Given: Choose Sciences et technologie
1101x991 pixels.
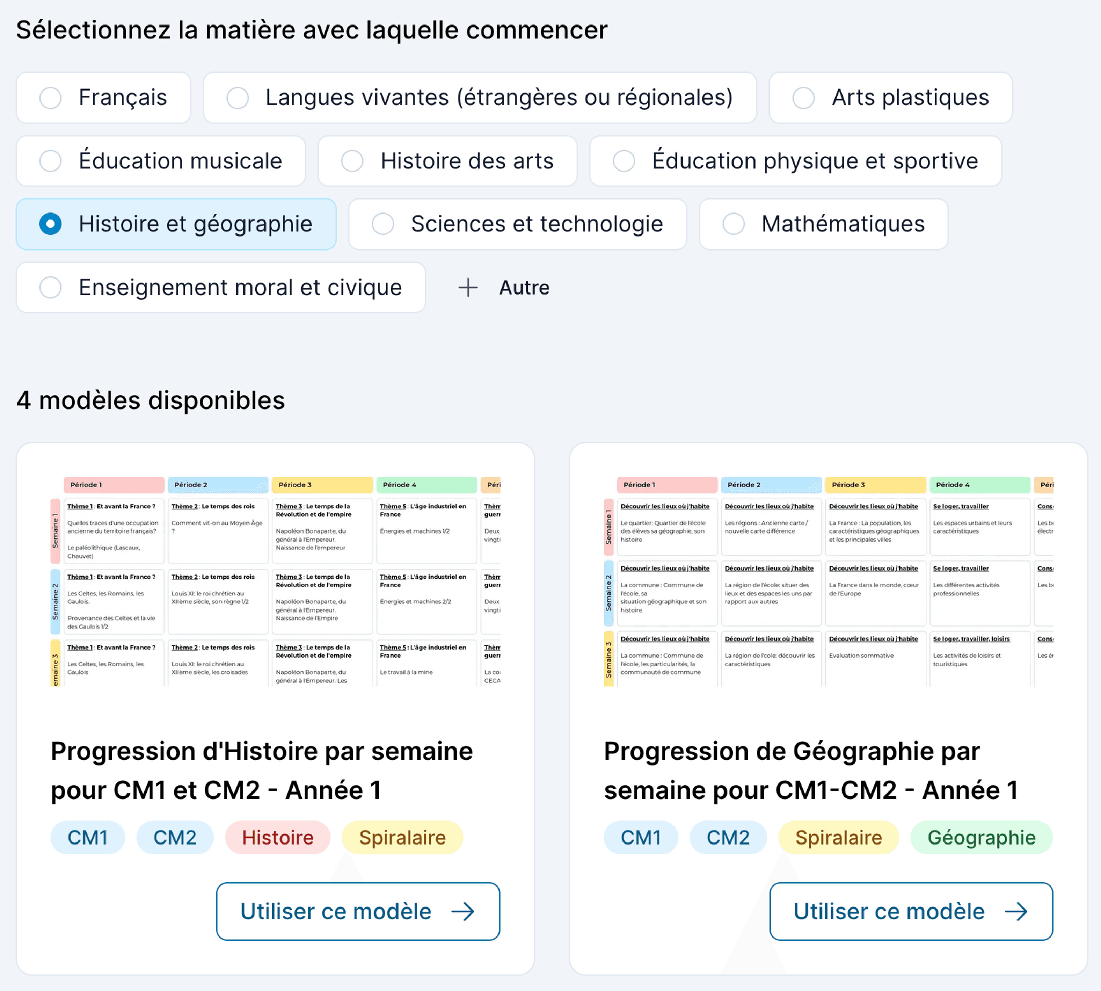Looking at the screenshot, I should (517, 224).
